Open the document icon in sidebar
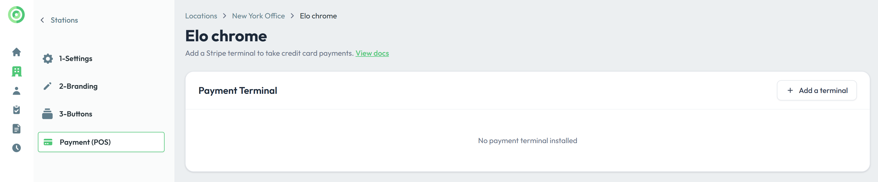 click(16, 129)
